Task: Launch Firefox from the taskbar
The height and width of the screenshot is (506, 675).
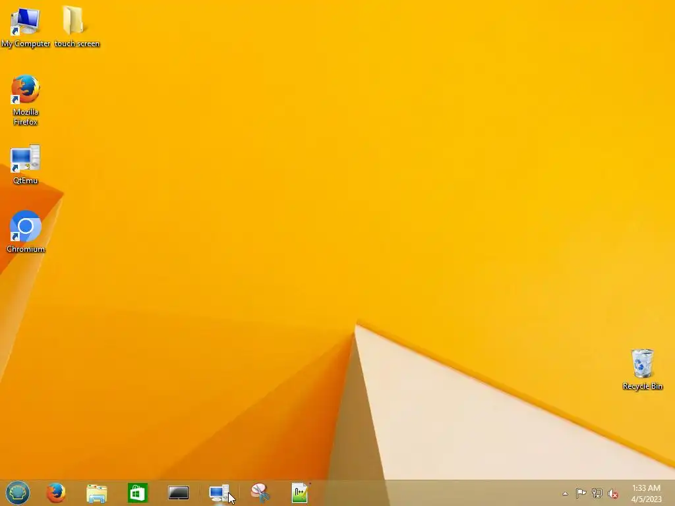Action: click(x=56, y=493)
